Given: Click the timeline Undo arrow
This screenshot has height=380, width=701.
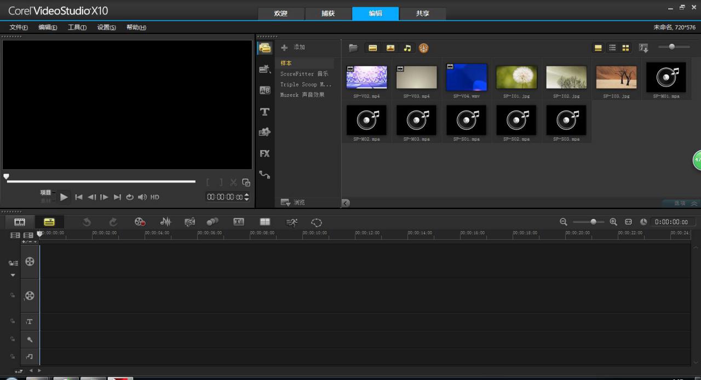Looking at the screenshot, I should (87, 222).
